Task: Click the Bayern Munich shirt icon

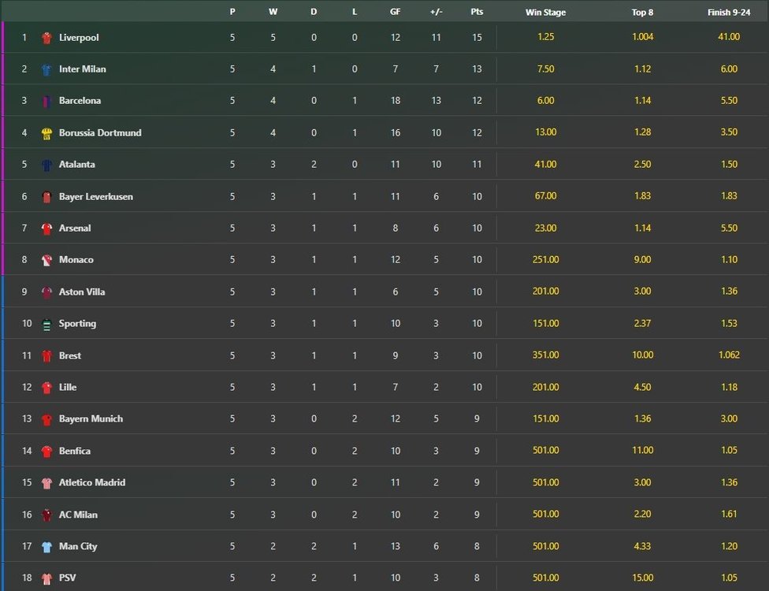Action: (x=46, y=419)
